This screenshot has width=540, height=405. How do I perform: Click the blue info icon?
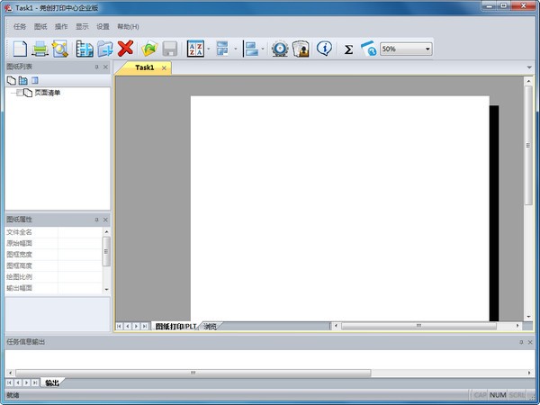[x=324, y=49]
